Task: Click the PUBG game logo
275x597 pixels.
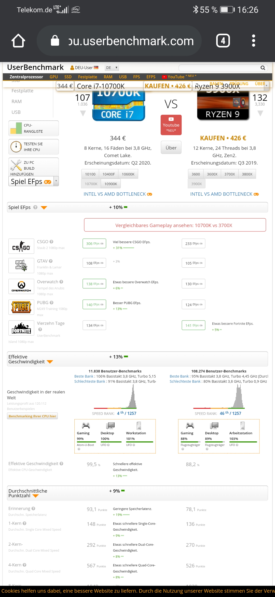Action: [x=21, y=307]
